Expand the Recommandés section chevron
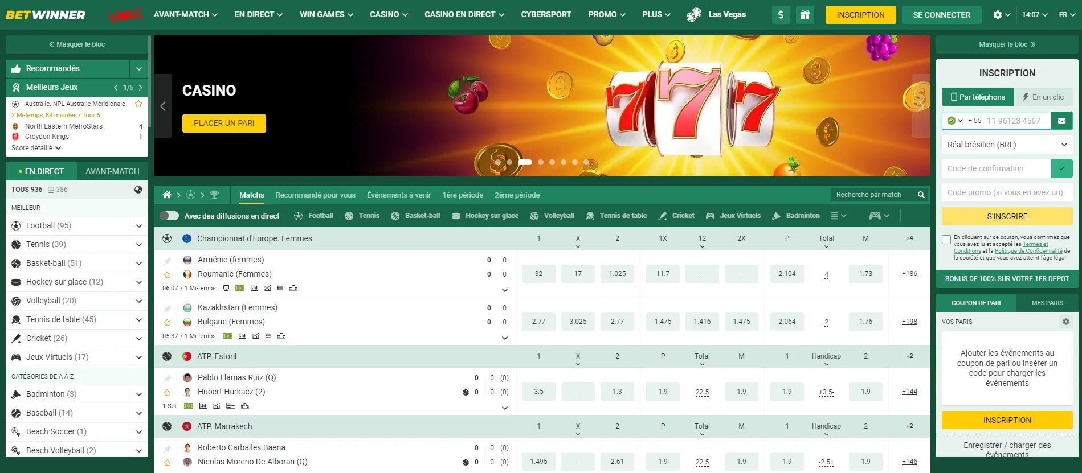The height and width of the screenshot is (473, 1082). [139, 69]
